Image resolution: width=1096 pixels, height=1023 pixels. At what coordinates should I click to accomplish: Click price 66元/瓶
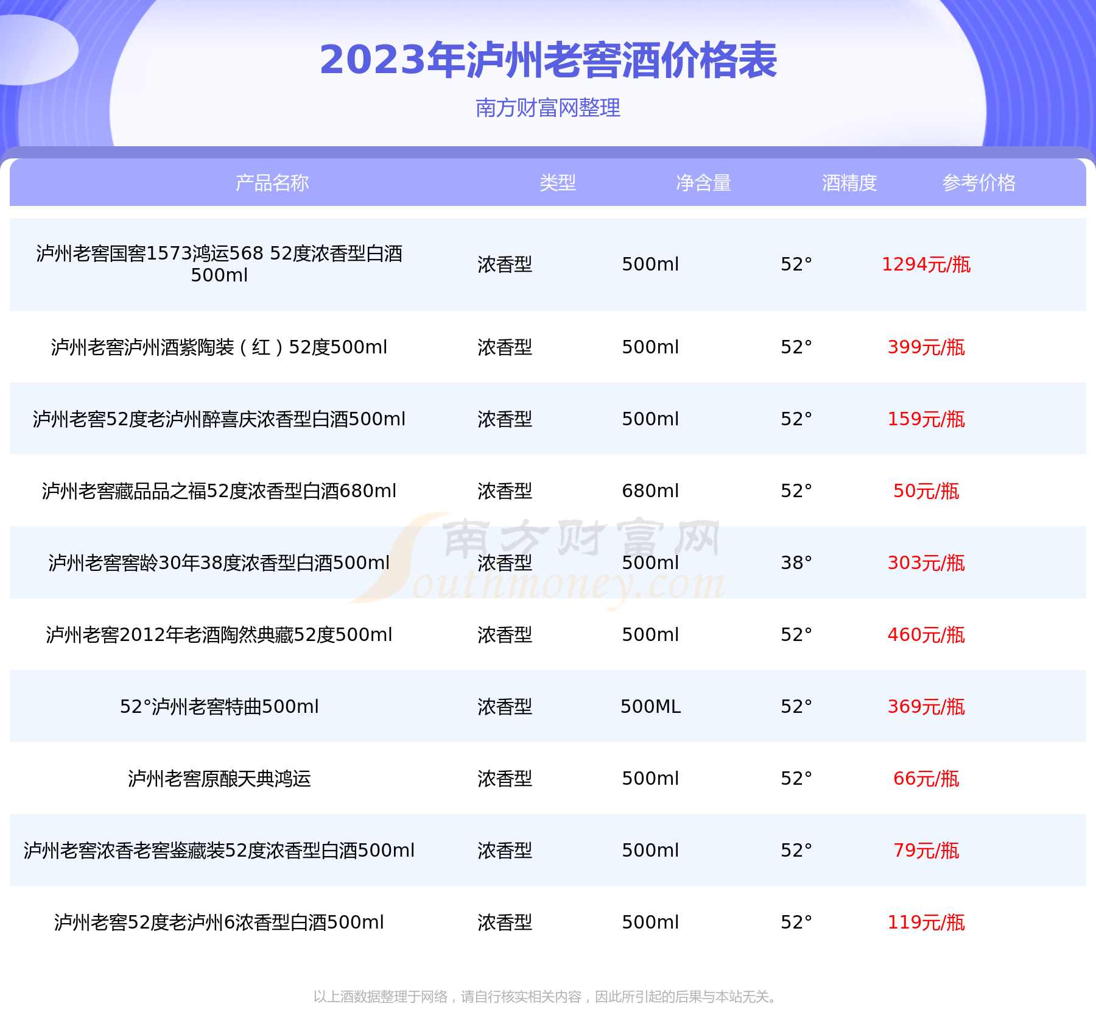coord(926,779)
